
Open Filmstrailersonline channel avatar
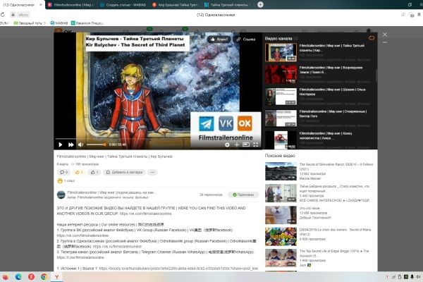61,195
